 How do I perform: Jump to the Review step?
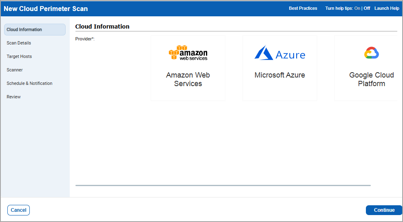point(13,97)
